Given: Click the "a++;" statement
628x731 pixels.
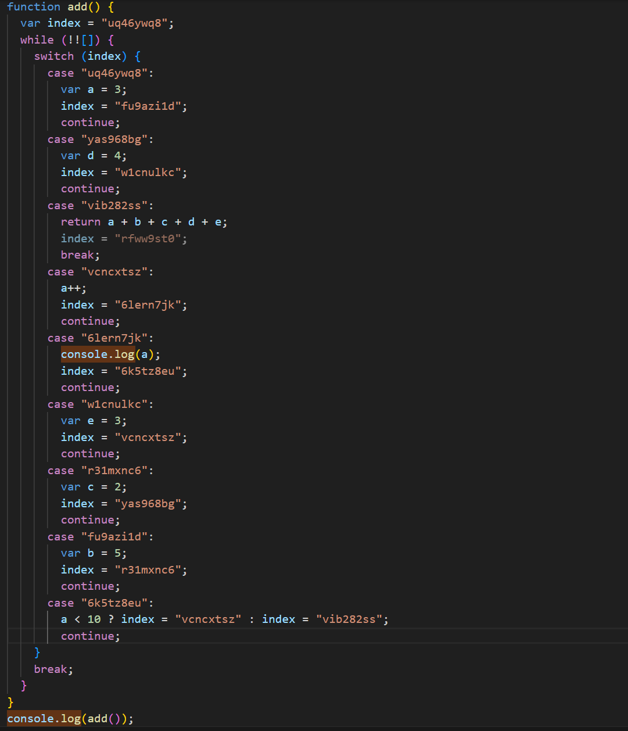Looking at the screenshot, I should [x=74, y=288].
